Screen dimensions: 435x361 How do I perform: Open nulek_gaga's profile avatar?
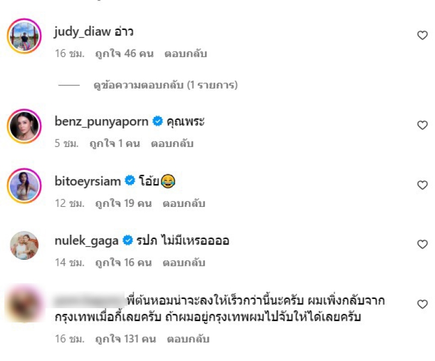pyautogui.click(x=24, y=245)
